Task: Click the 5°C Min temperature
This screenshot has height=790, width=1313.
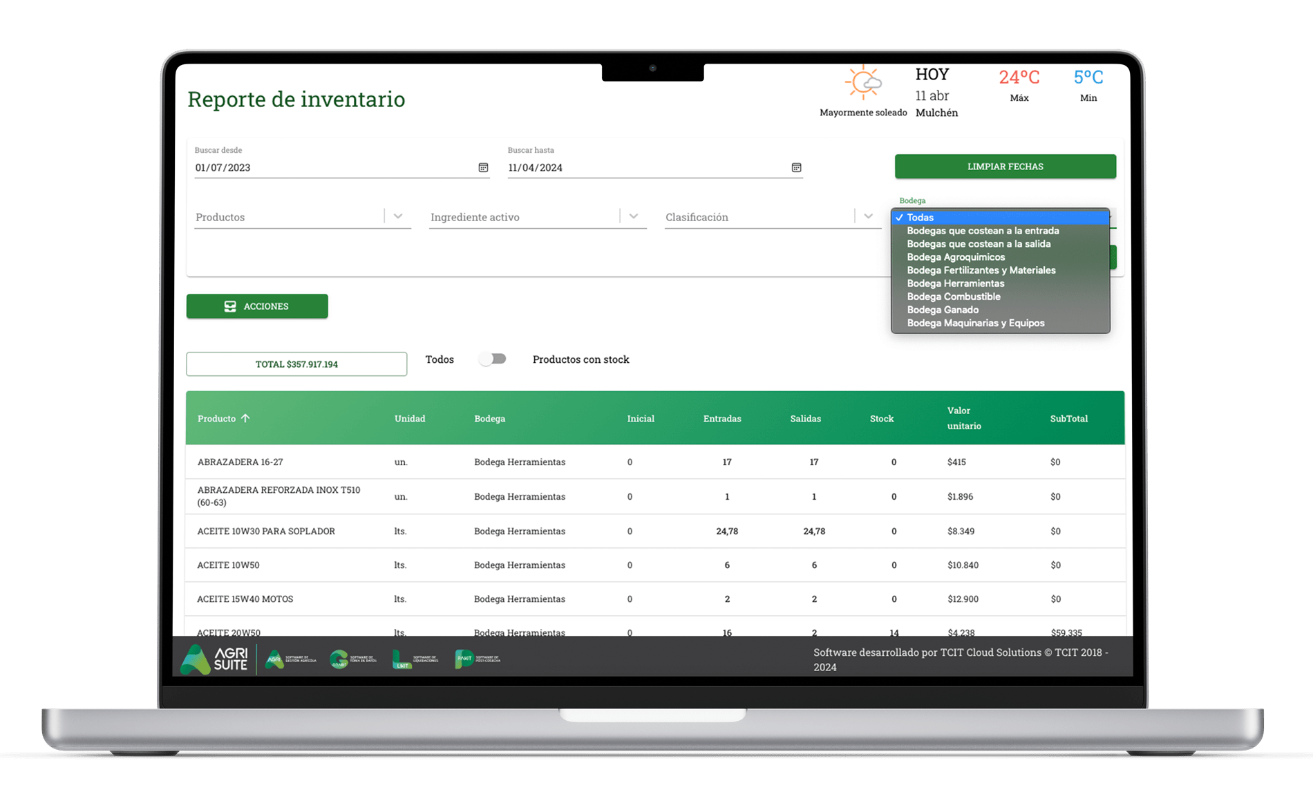Action: tap(1088, 85)
